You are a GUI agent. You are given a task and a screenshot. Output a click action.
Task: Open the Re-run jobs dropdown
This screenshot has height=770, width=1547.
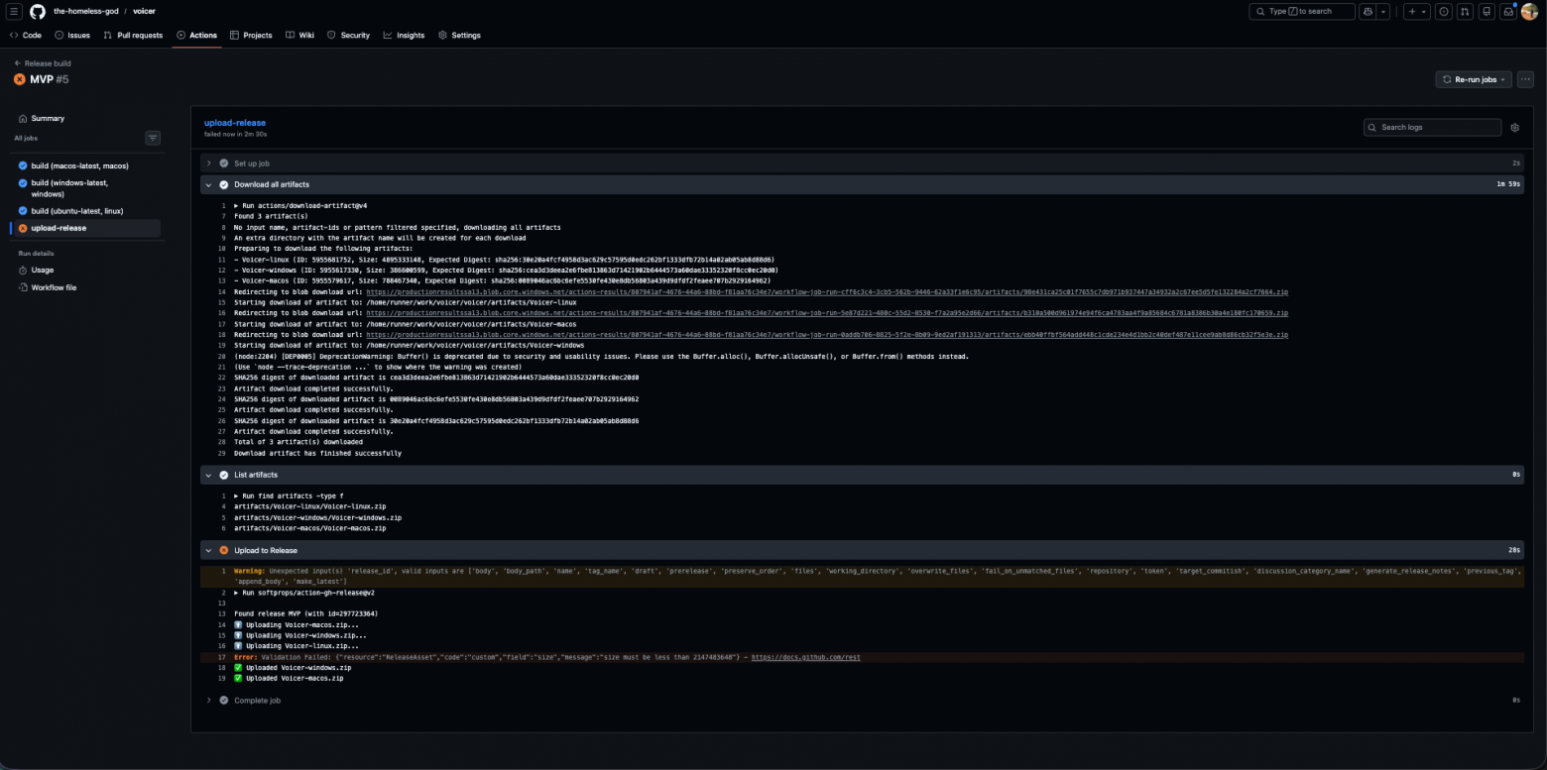coord(1474,79)
